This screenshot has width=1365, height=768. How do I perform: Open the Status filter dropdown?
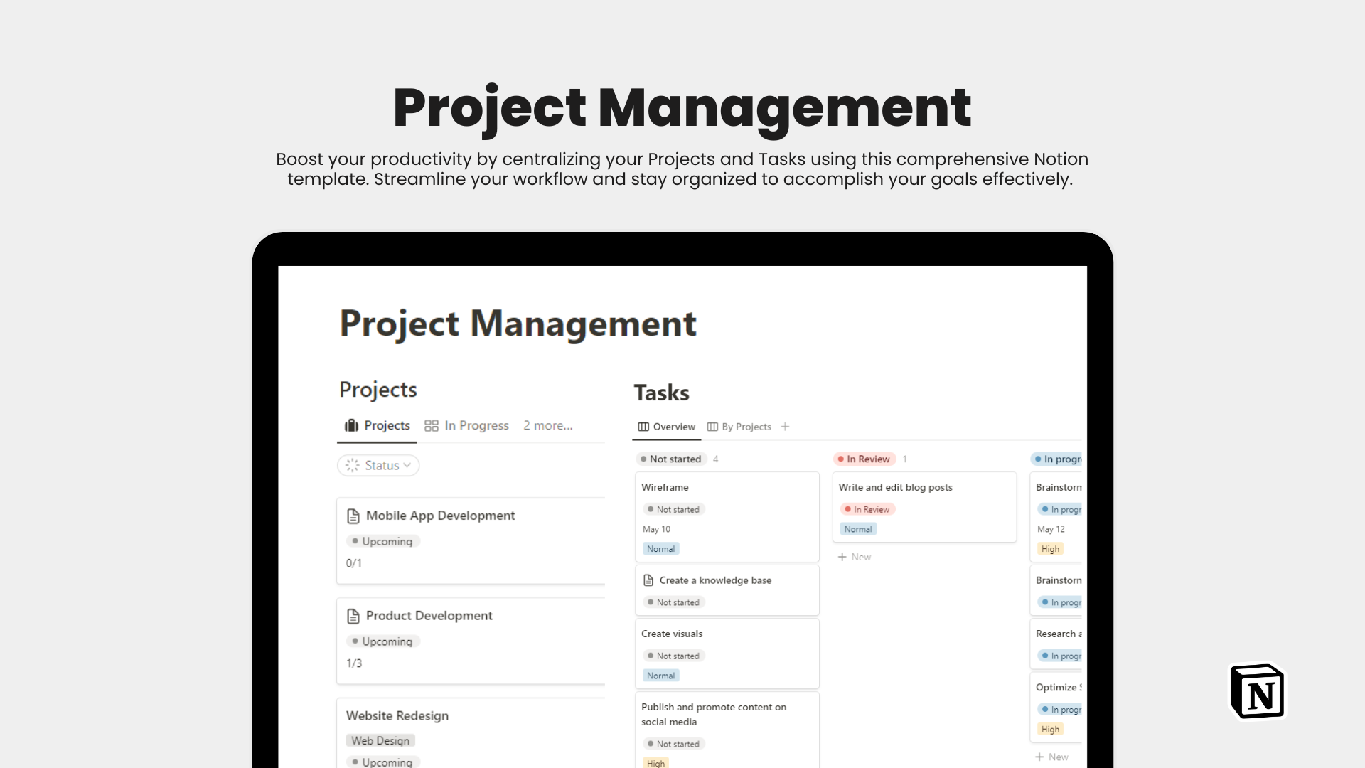378,465
